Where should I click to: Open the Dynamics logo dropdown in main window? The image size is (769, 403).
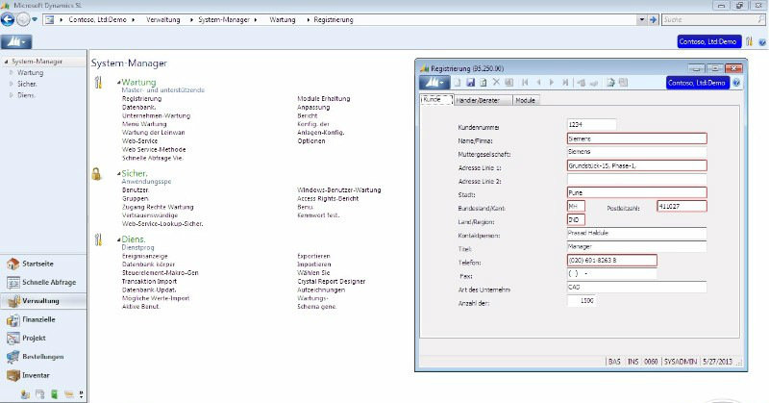16,41
